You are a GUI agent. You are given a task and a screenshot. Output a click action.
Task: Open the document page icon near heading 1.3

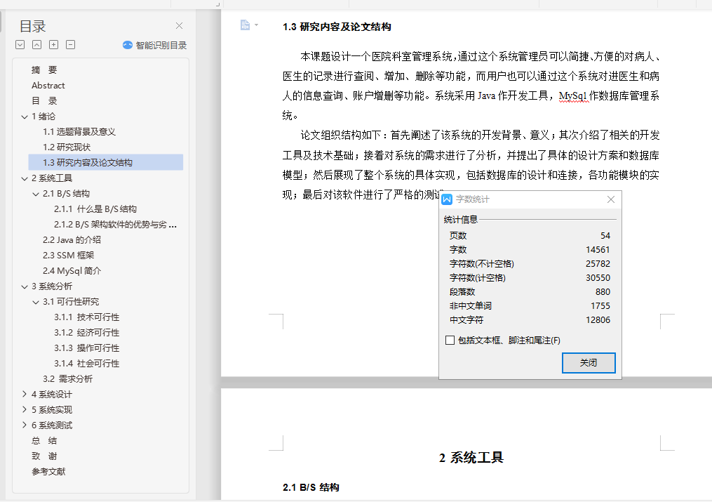[x=245, y=25]
